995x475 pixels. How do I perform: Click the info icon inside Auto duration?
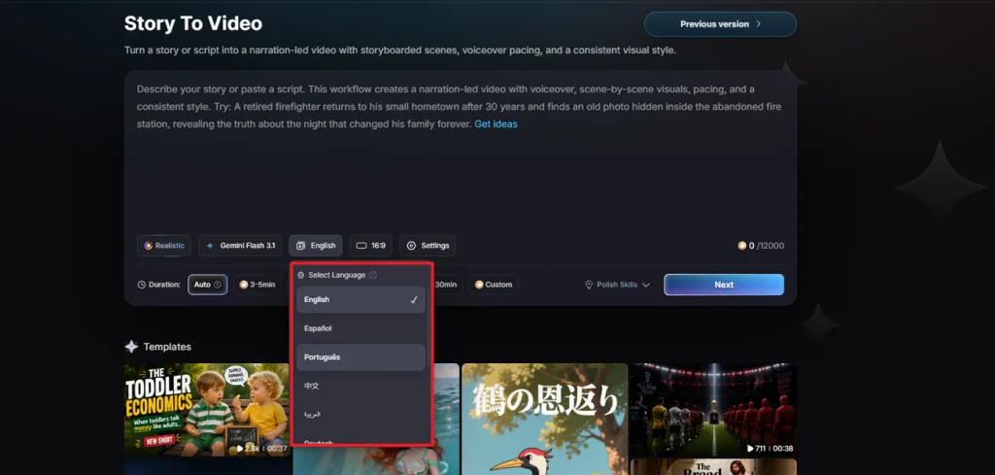click(x=218, y=285)
